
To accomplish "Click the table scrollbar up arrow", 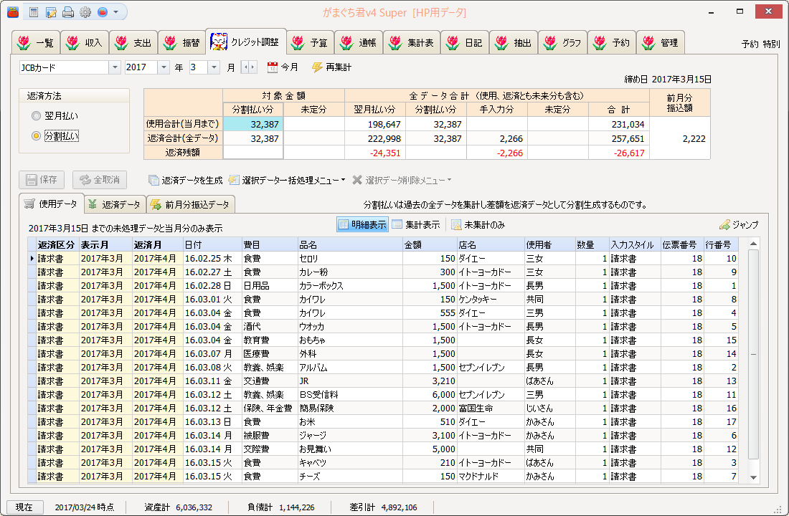I will coord(753,244).
